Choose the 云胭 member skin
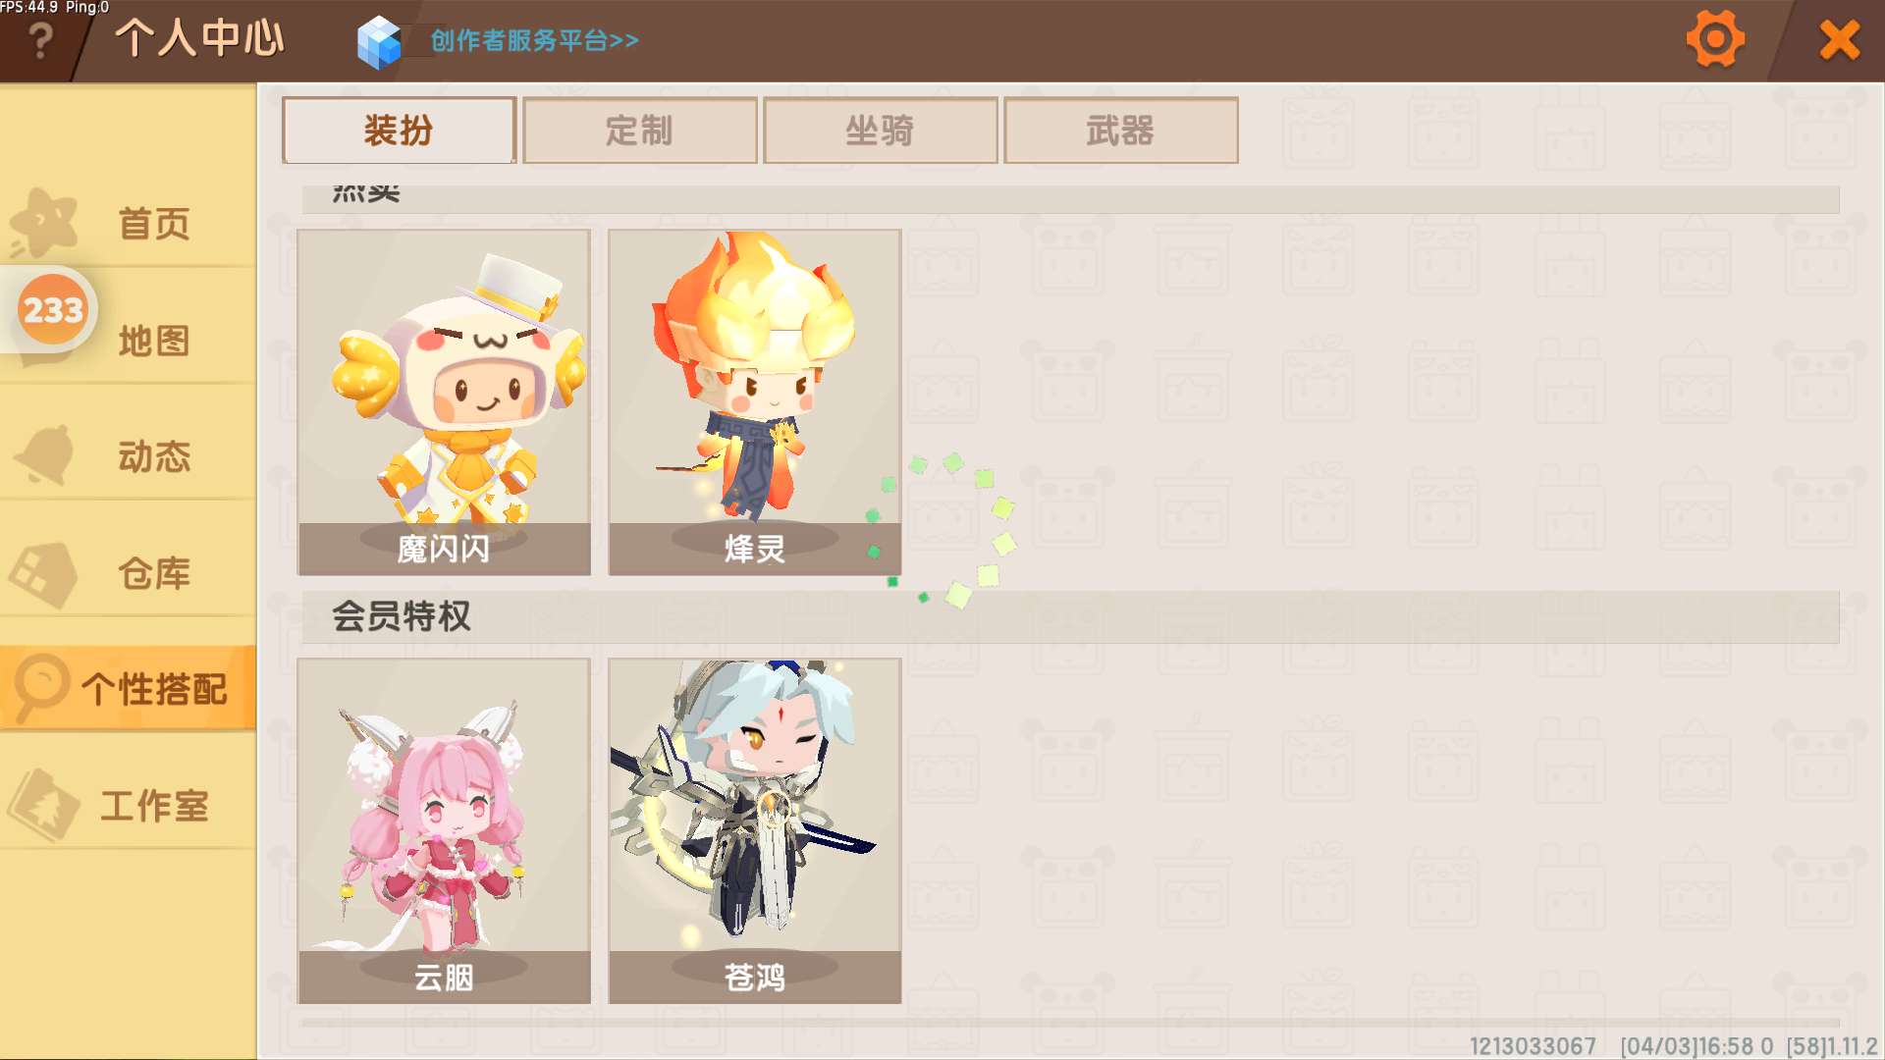The width and height of the screenshot is (1885, 1060). click(x=444, y=830)
